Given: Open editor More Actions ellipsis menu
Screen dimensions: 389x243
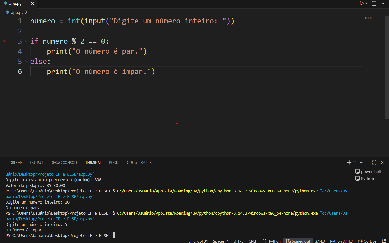Looking at the screenshot, I should click(382, 3).
